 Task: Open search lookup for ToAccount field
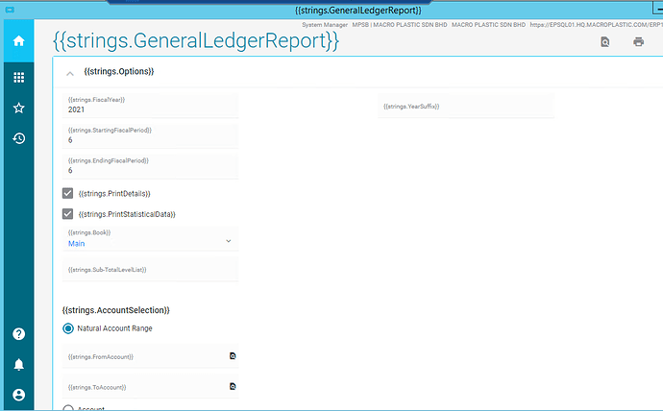pos(233,386)
